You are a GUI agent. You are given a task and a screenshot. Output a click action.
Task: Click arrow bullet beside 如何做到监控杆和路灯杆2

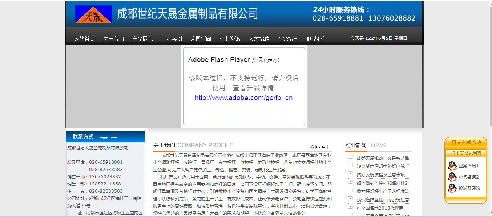tap(350, 182)
